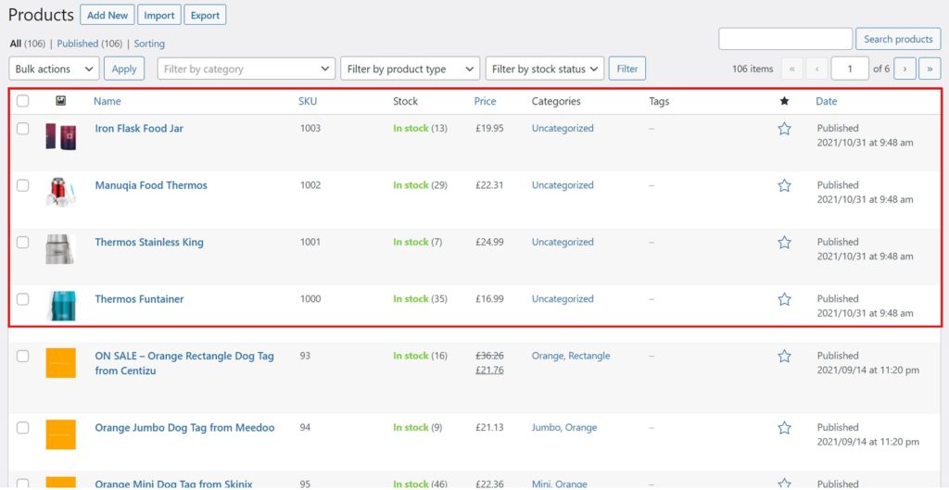Click the 106 items count text
This screenshot has height=490, width=949.
753,69
